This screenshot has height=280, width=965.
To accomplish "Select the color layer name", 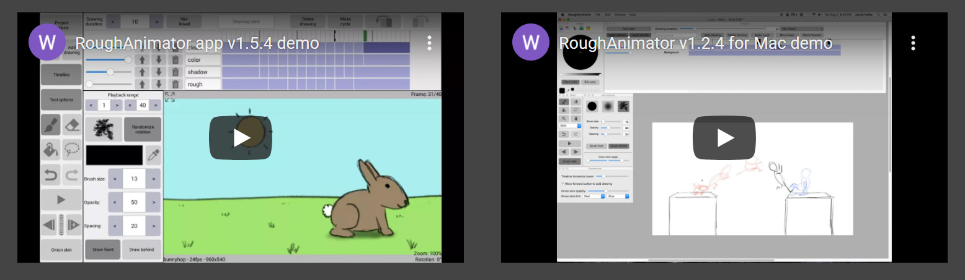I will (203, 60).
